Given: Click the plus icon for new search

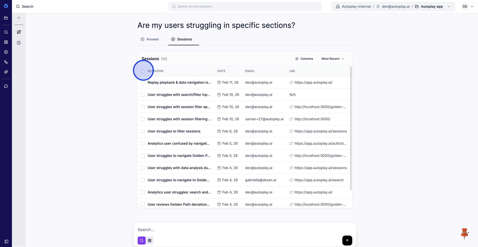Looking at the screenshot, I should (19, 18).
